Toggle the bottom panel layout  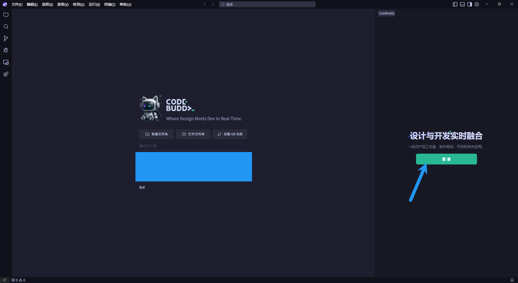462,4
